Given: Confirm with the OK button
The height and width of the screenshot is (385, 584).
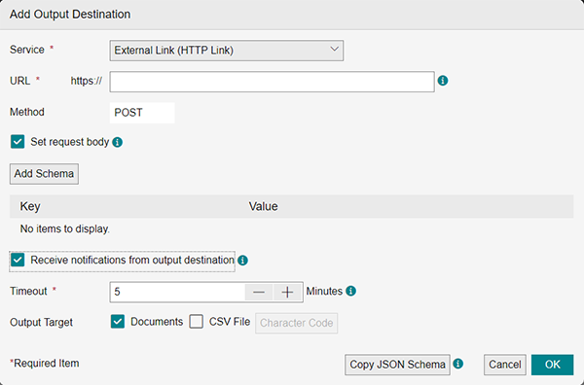Looking at the screenshot, I should point(552,365).
